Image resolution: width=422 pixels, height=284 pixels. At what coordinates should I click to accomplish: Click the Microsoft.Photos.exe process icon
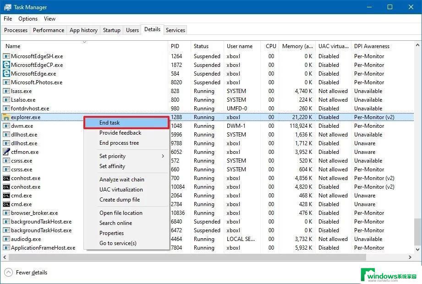[x=6, y=82]
